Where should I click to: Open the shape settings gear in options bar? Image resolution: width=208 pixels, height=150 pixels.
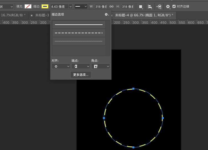[x=168, y=7]
